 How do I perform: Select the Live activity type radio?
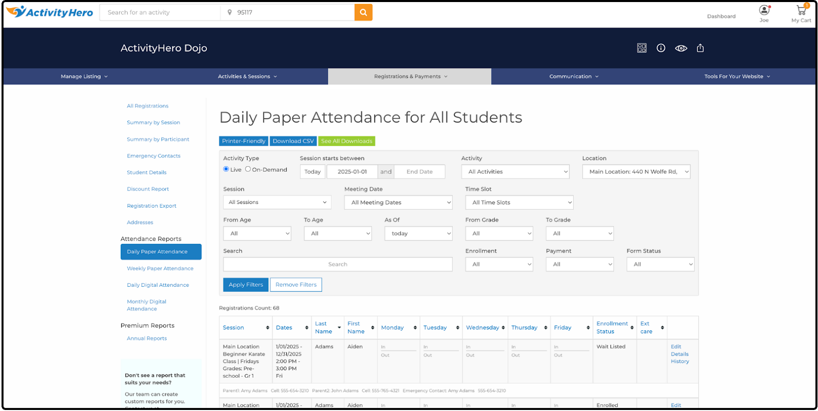[x=226, y=169]
